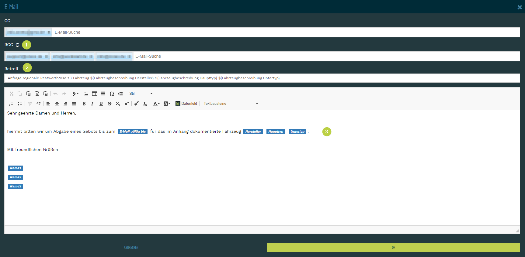
Task: Click Abbrechen to cancel
Action: (x=131, y=248)
